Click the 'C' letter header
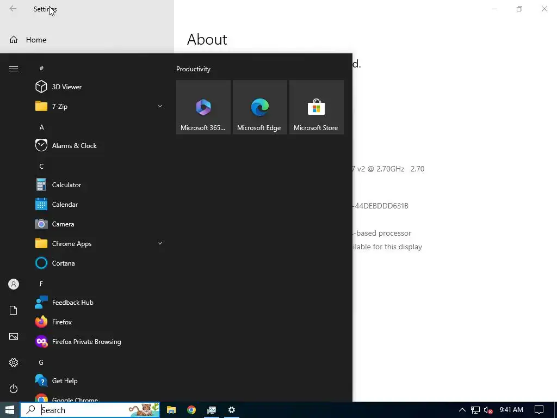This screenshot has height=418, width=557. (x=41, y=167)
